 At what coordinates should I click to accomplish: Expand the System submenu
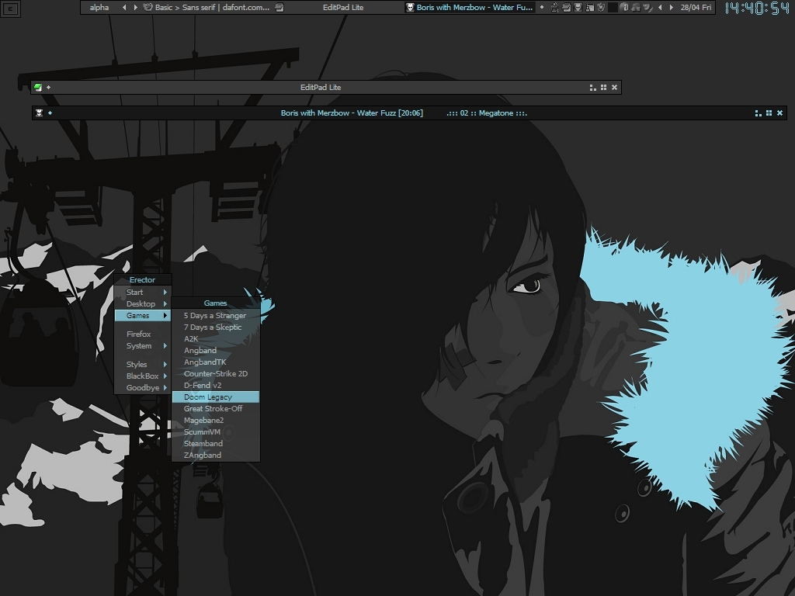click(x=143, y=345)
